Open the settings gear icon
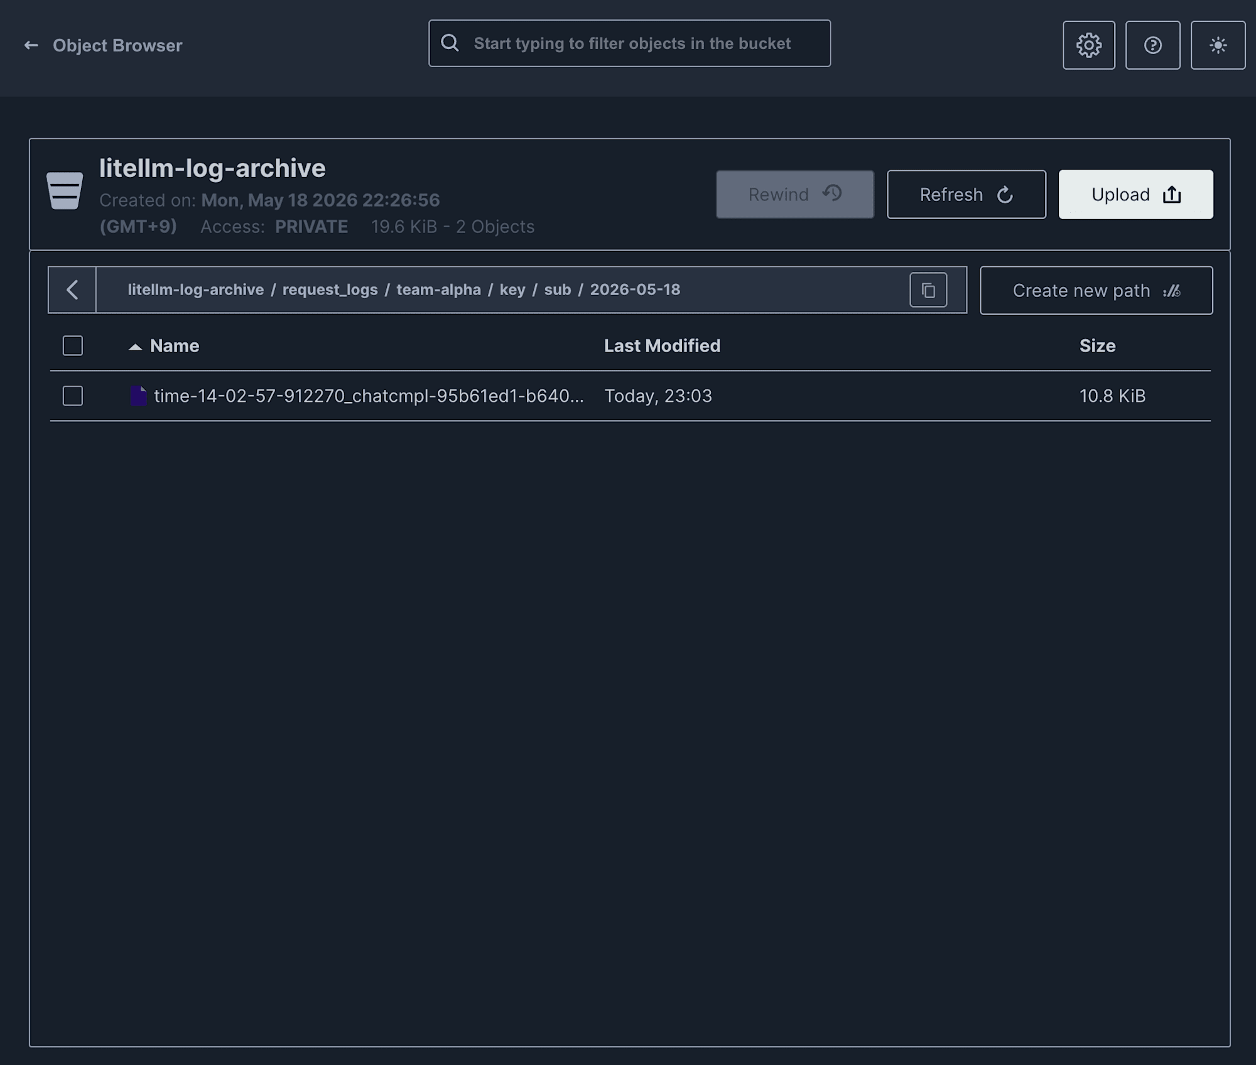This screenshot has width=1256, height=1065. point(1088,45)
